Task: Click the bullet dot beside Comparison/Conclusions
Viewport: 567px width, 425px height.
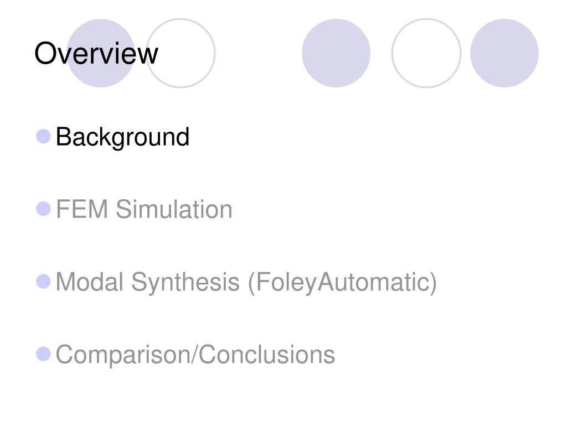Action: (43, 354)
